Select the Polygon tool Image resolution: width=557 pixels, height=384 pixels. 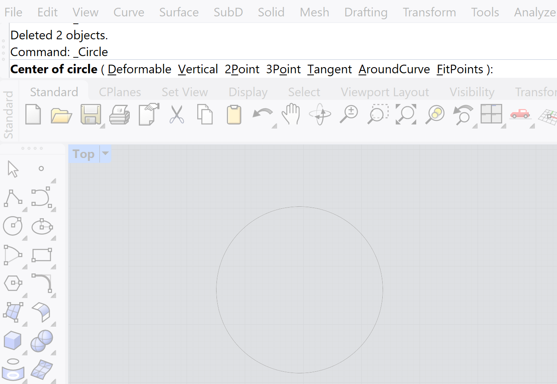coord(13,283)
